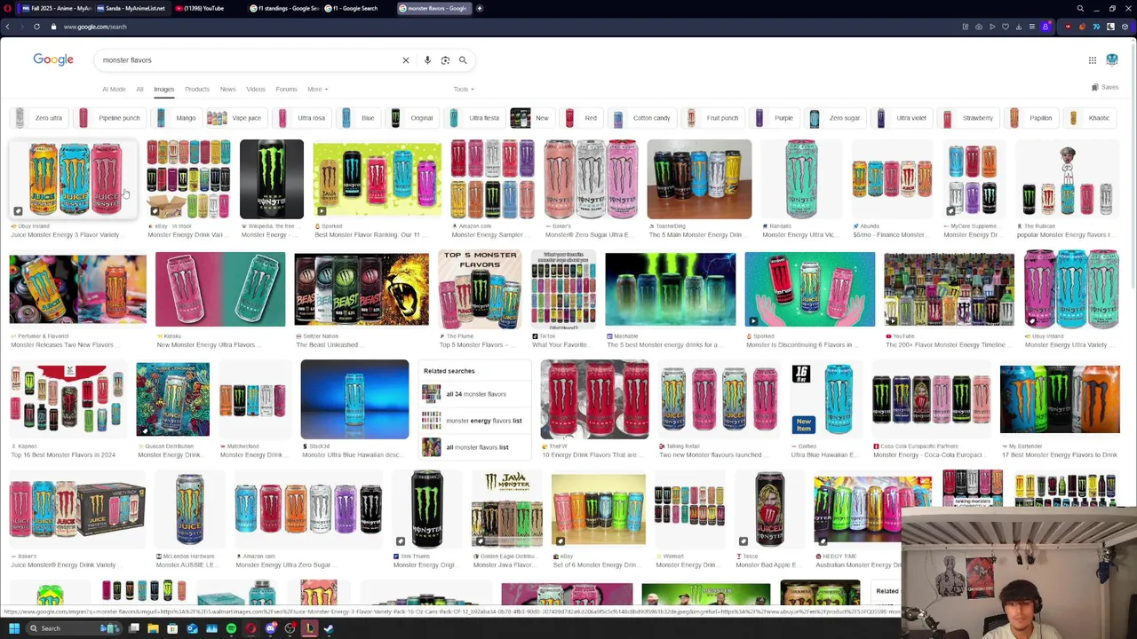1137x639 pixels.
Task: Open the Top 5 Monster Flavors thumbnail
Action: coord(480,289)
